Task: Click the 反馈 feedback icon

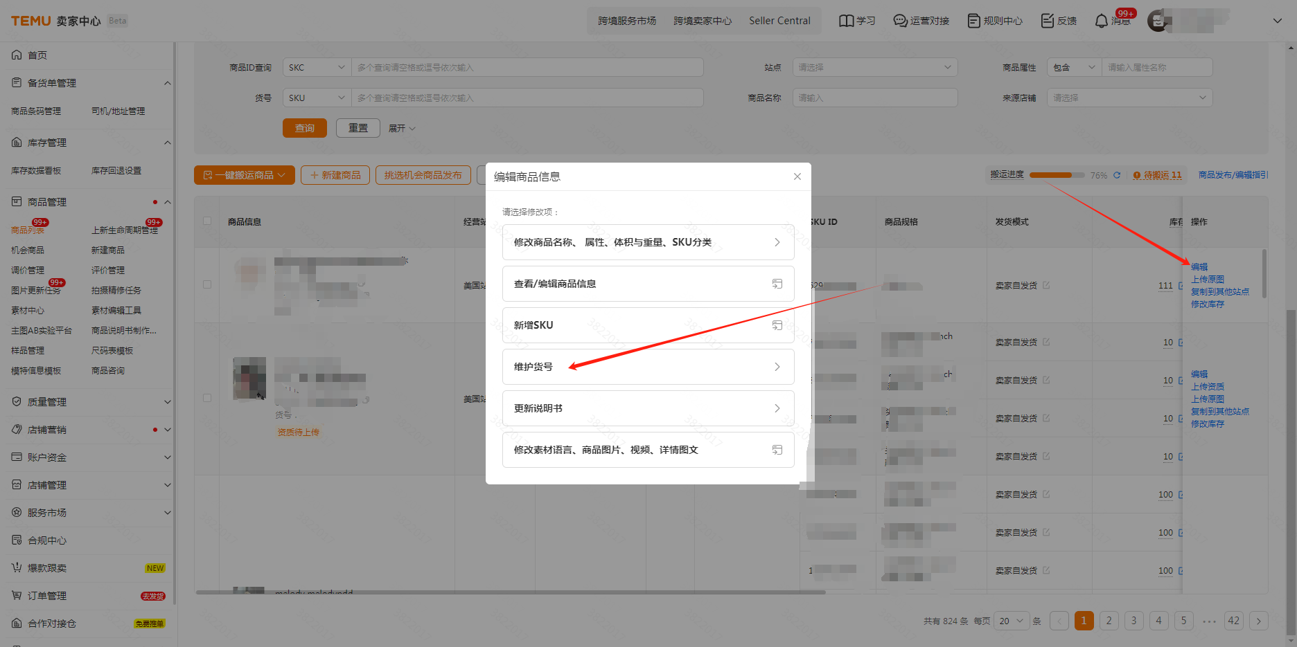Action: 1047,21
